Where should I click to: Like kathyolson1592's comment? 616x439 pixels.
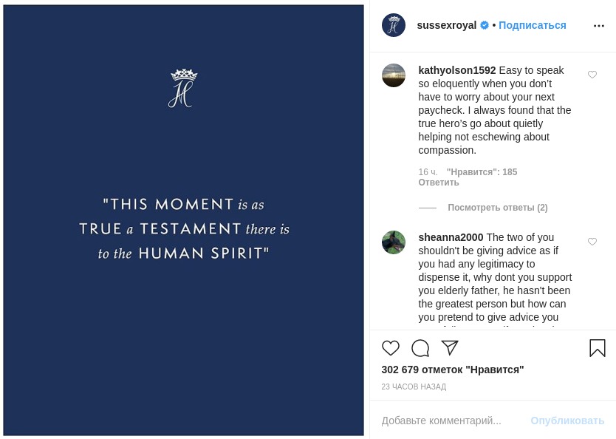(x=592, y=75)
